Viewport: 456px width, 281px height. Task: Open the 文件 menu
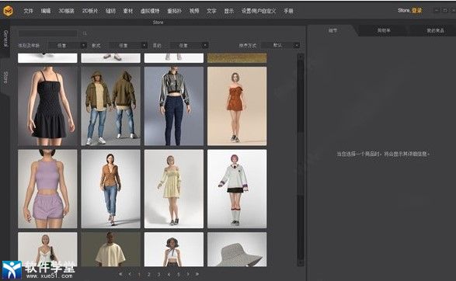point(28,11)
